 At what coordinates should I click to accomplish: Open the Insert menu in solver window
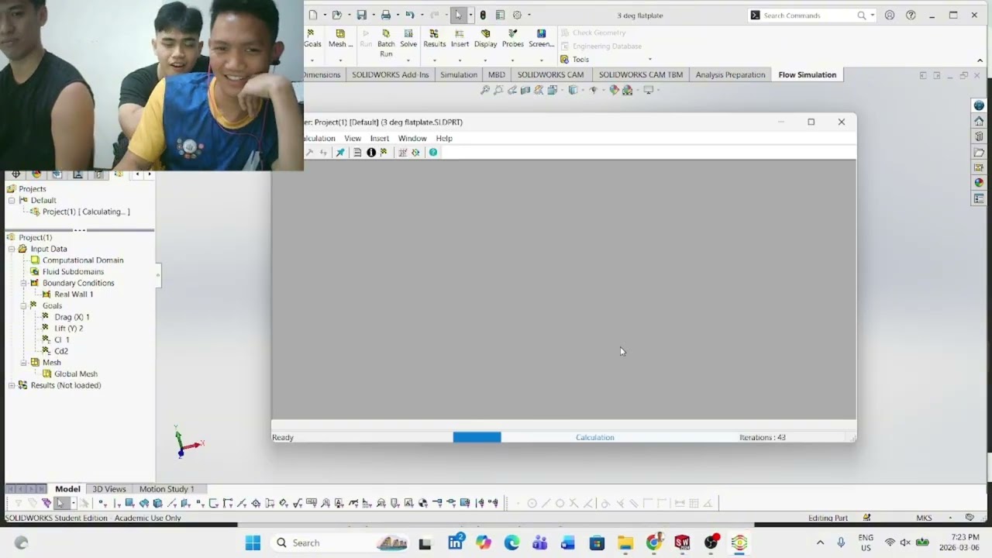[x=380, y=138]
